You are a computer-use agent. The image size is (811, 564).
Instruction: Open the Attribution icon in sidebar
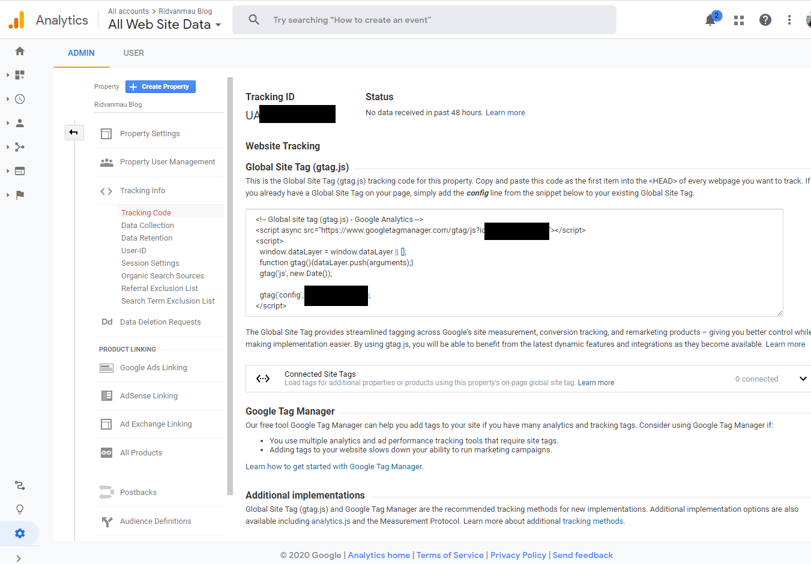(x=20, y=485)
